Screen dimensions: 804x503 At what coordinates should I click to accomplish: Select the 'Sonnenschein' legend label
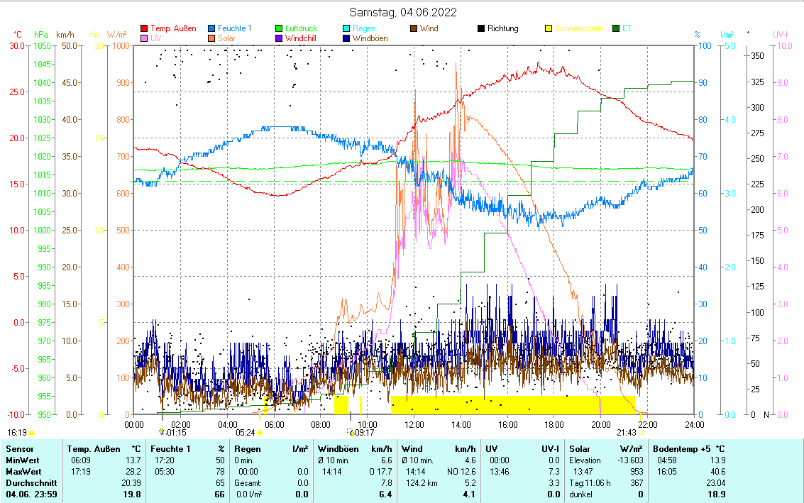[580, 28]
